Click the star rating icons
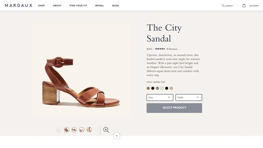Image resolution: width=263 pixels, height=148 pixels. click(160, 49)
